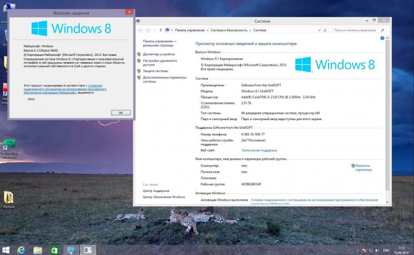
Task: Close the Система window
Action: click(383, 20)
